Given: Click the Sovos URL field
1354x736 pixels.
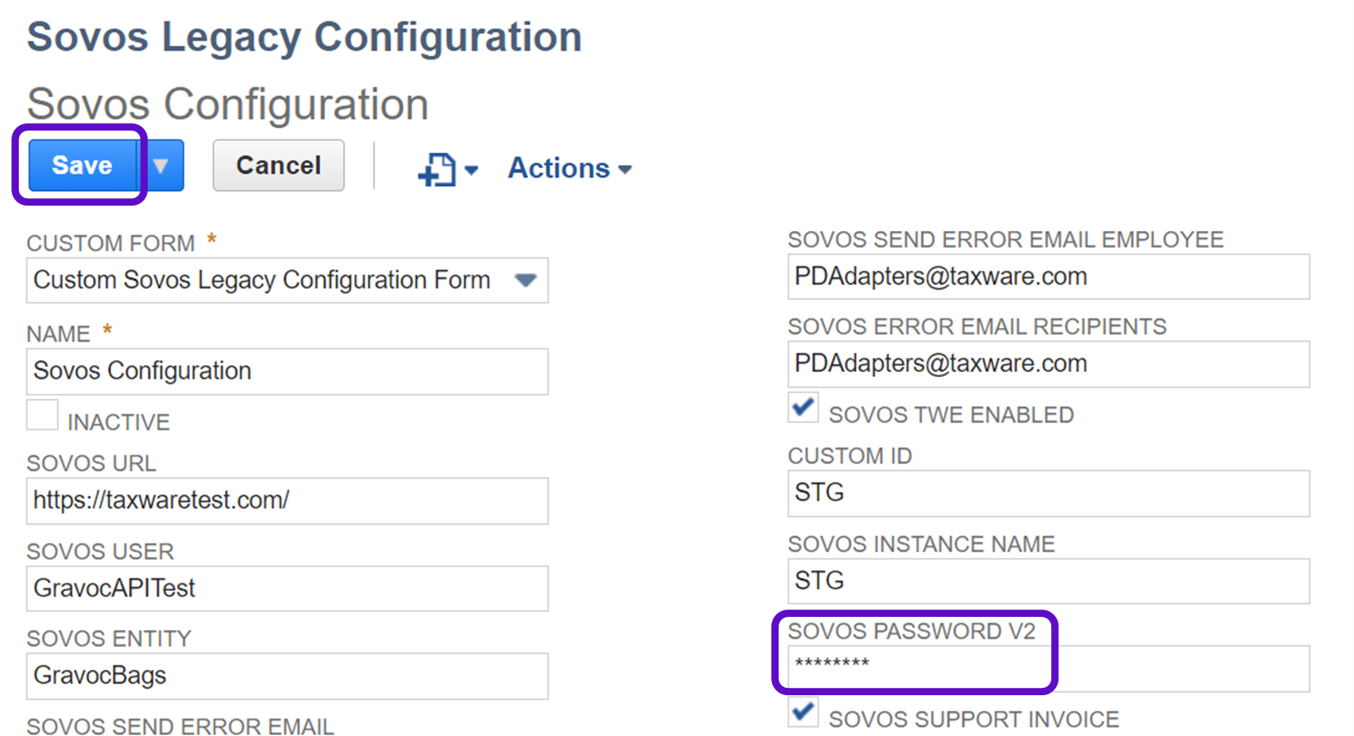Looking at the screenshot, I should pyautogui.click(x=286, y=501).
